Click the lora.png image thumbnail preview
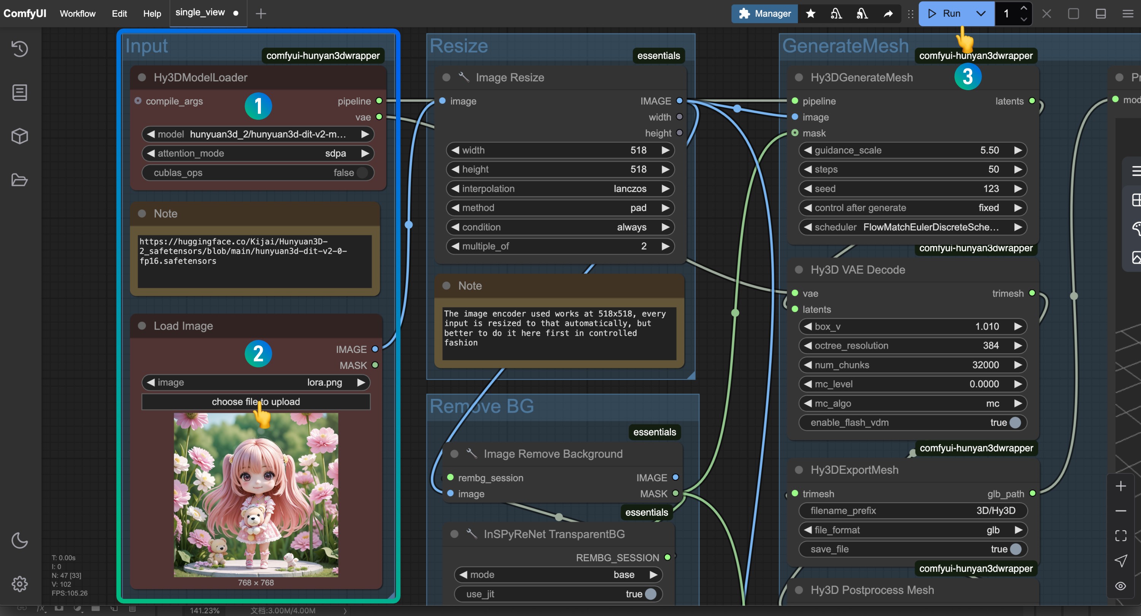 coord(256,495)
